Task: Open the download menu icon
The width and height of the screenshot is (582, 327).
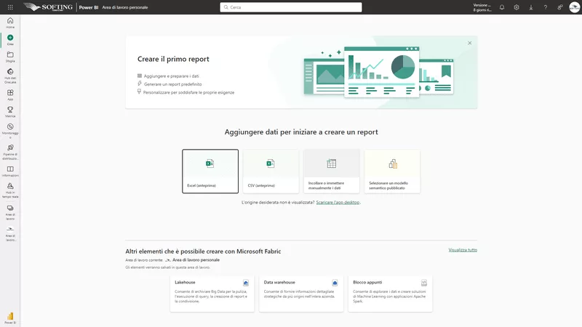Action: click(531, 7)
